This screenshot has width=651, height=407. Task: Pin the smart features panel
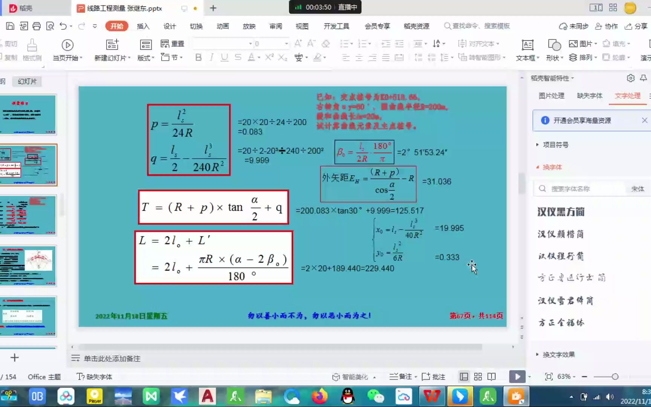[x=643, y=78]
